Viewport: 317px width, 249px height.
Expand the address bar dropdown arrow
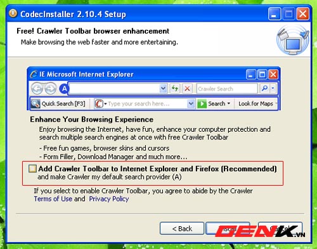163,89
